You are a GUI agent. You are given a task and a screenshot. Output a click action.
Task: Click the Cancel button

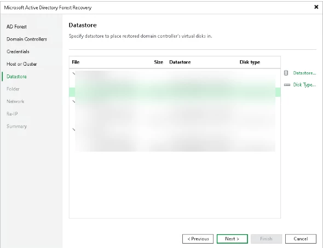(x=301, y=239)
